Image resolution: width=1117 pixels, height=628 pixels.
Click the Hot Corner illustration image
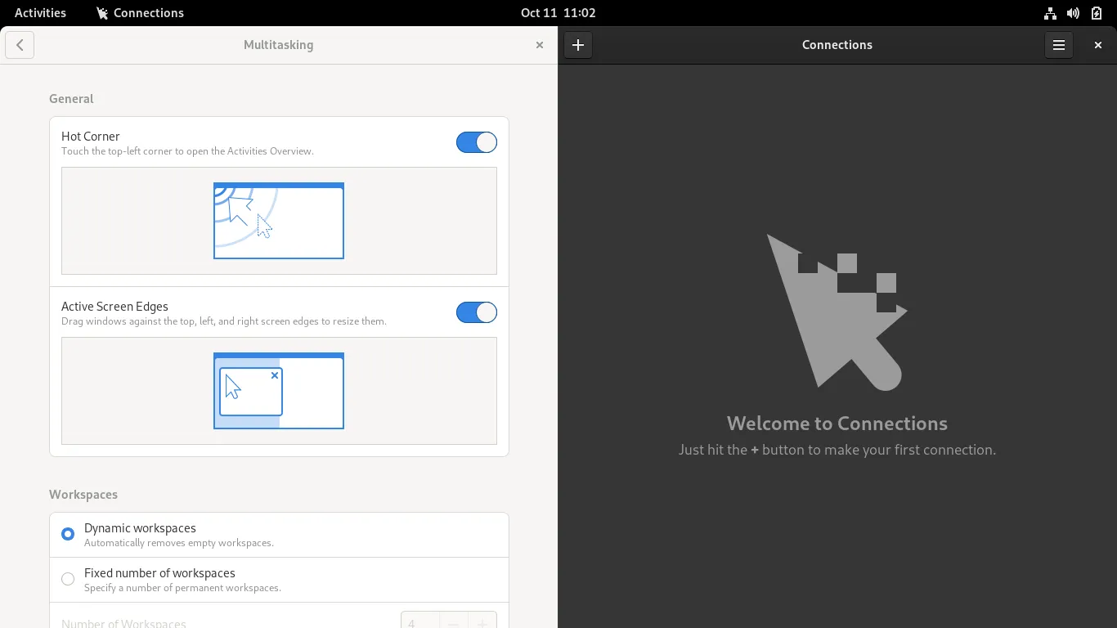pyautogui.click(x=279, y=221)
